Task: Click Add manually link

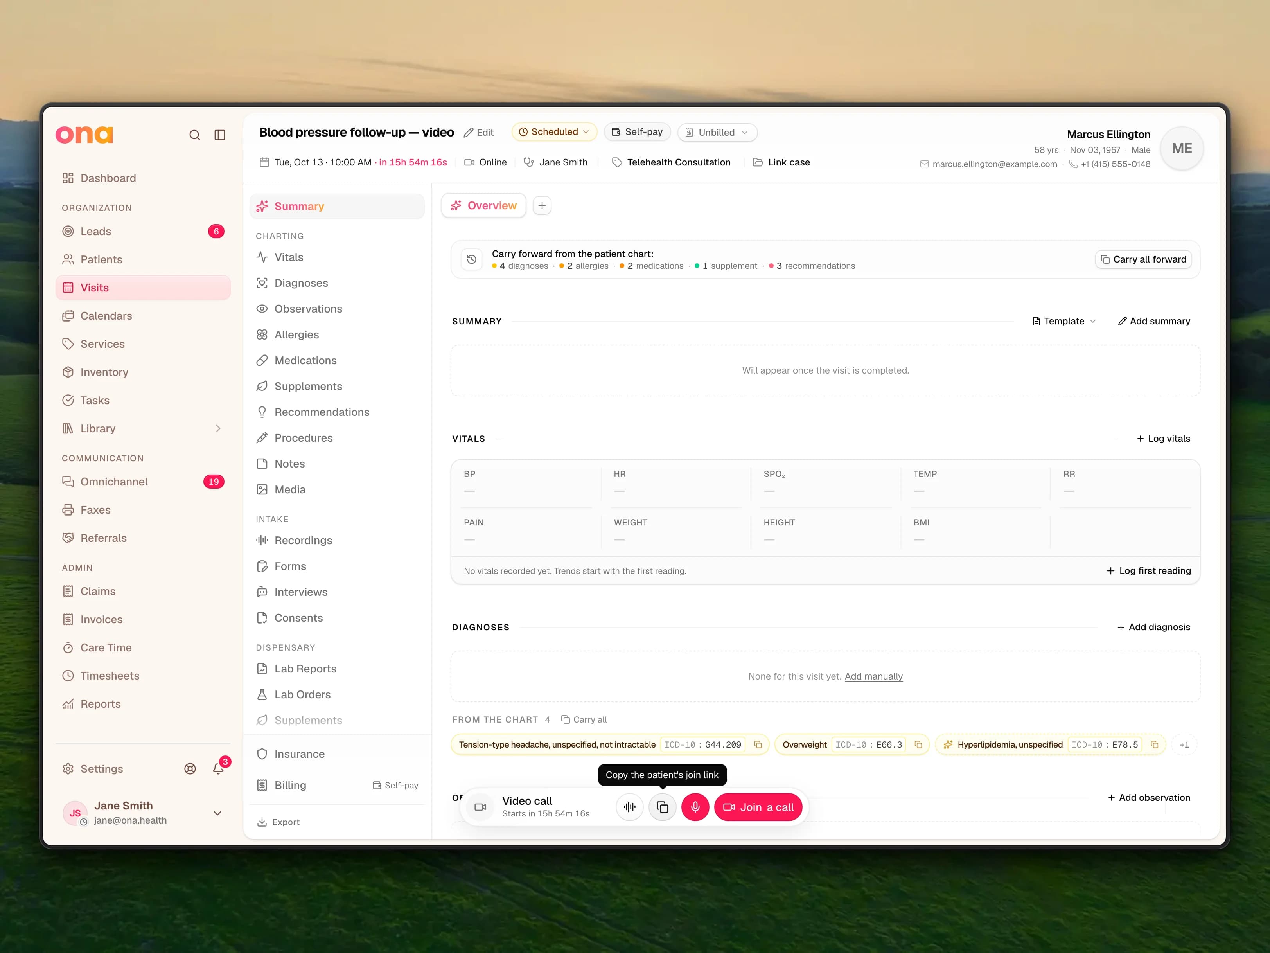Action: click(x=873, y=676)
